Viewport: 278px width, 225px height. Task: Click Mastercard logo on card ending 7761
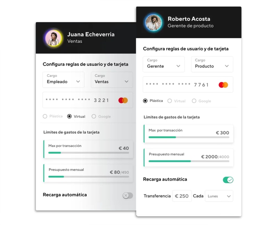click(x=223, y=85)
